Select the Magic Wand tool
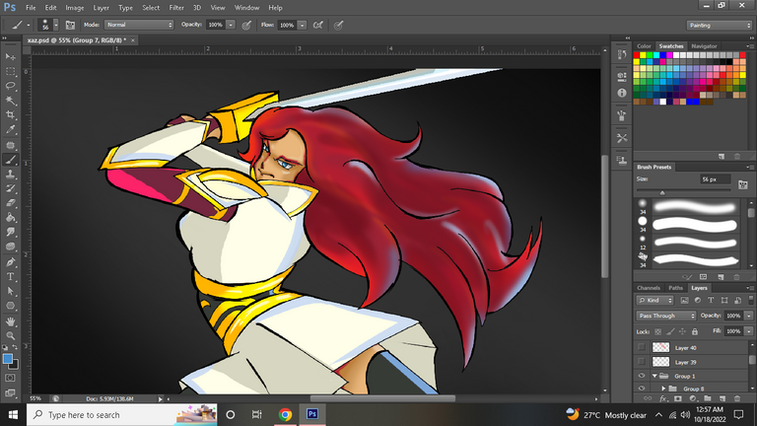Image resolution: width=757 pixels, height=426 pixels. pos(10,101)
